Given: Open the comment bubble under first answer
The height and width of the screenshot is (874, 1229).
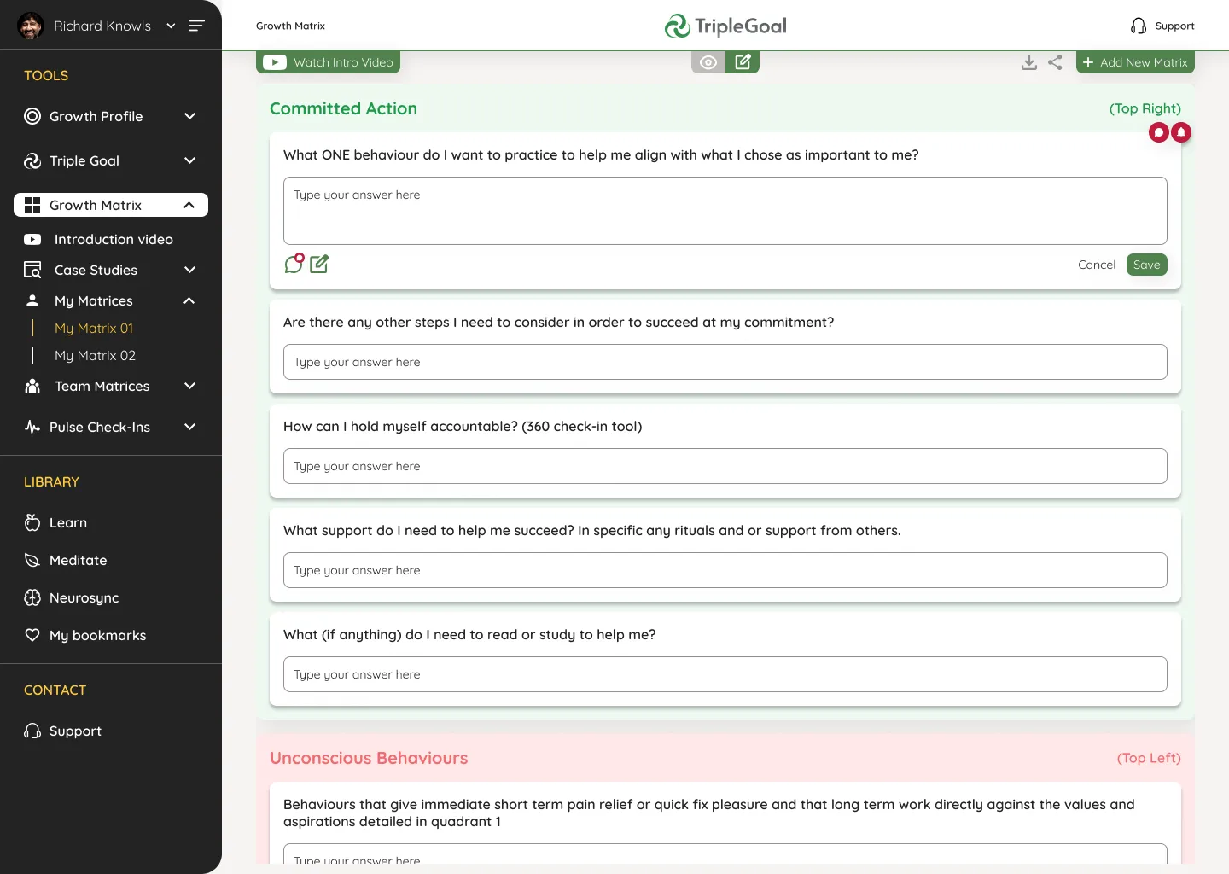Looking at the screenshot, I should coord(294,264).
